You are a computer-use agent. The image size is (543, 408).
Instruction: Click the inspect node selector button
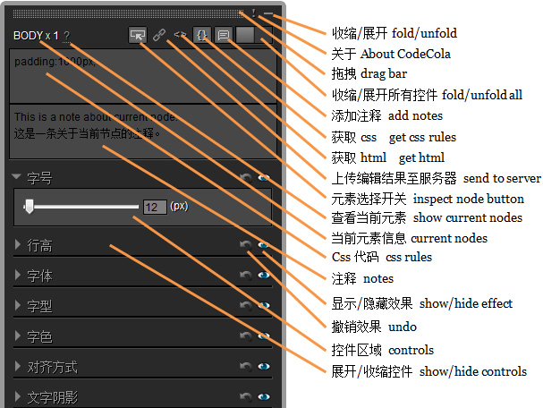click(137, 36)
